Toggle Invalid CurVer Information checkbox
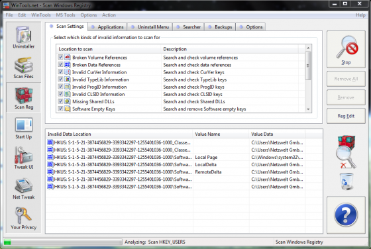The image size is (371, 249). [60, 72]
